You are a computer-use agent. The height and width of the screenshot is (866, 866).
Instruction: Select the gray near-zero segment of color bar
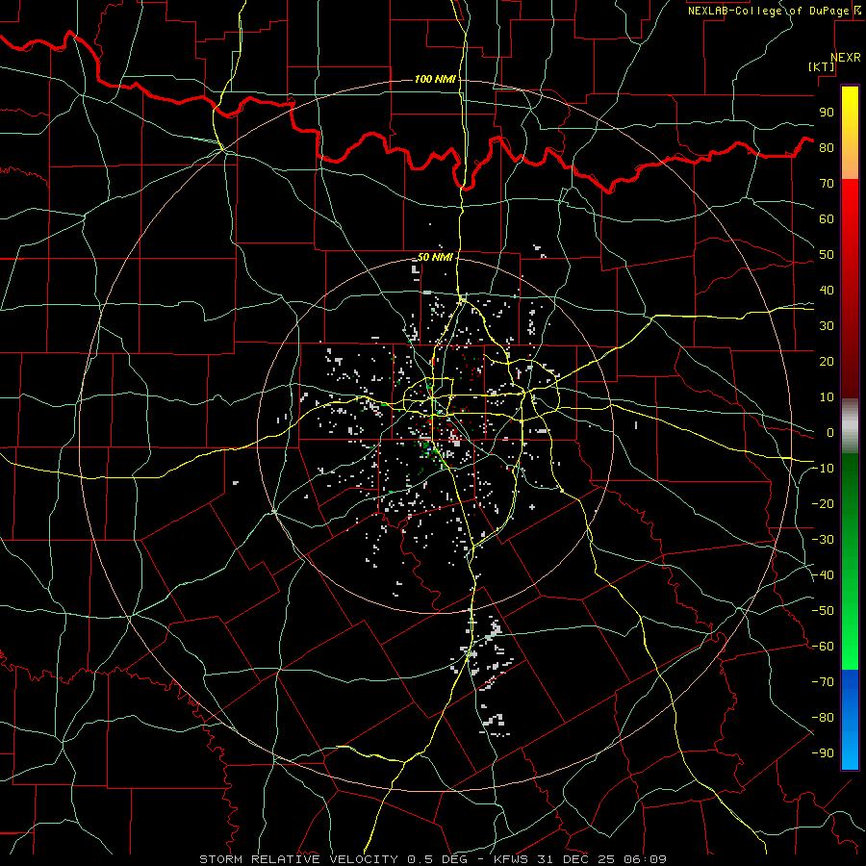tap(850, 426)
